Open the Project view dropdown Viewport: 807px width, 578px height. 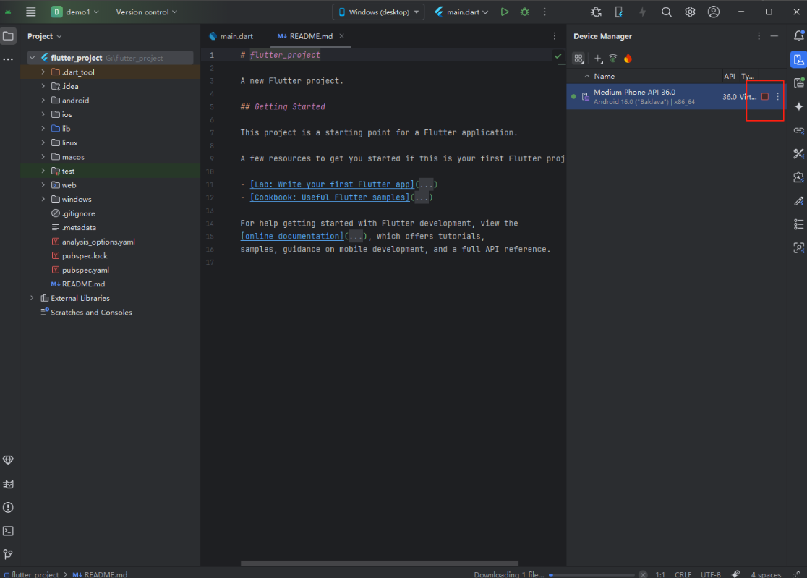coord(44,36)
